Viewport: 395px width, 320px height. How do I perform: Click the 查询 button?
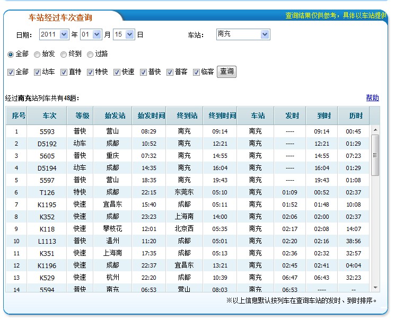(x=226, y=72)
